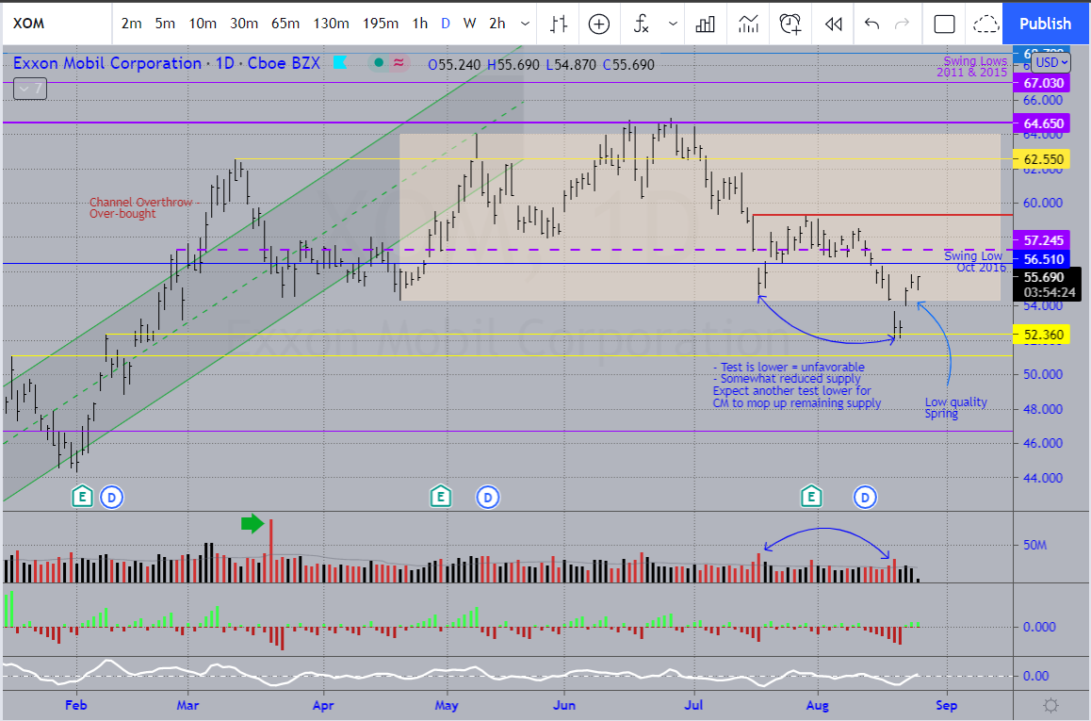Click the Compare or add symbol icon

(599, 24)
